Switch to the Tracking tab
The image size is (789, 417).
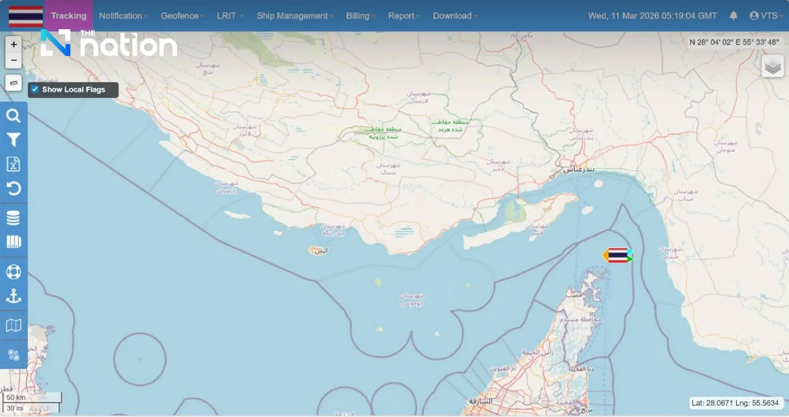[x=69, y=16]
